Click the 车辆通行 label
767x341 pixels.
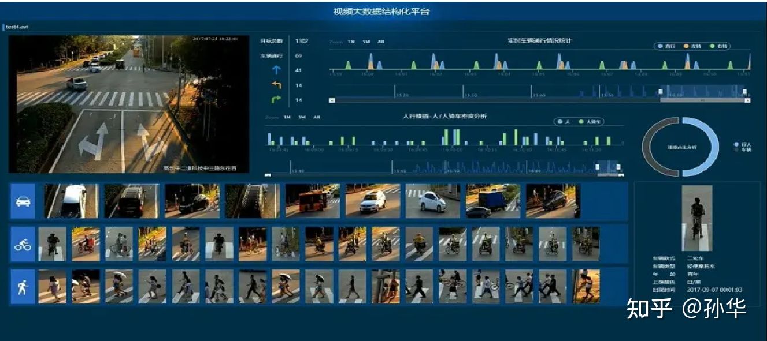click(271, 56)
